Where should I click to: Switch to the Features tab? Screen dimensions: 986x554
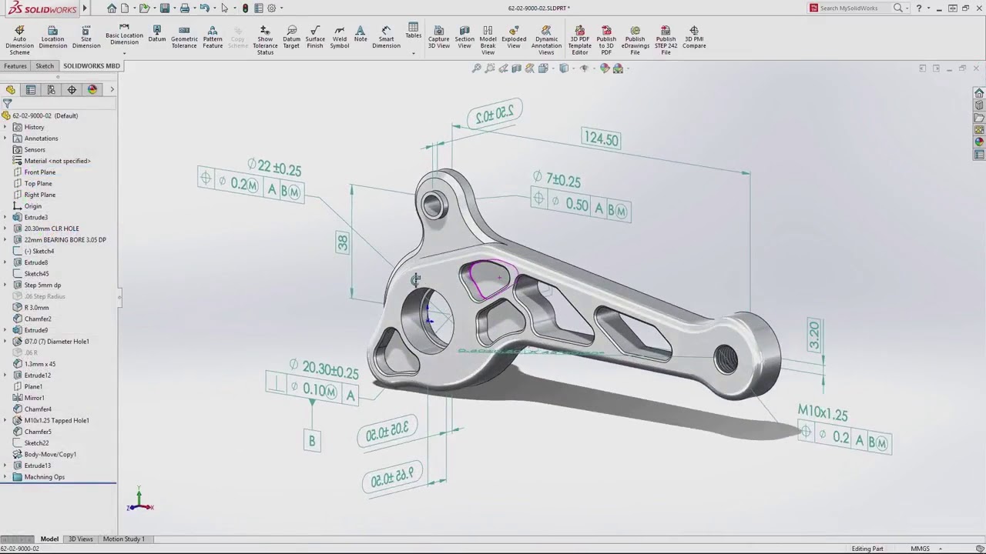[x=15, y=66]
